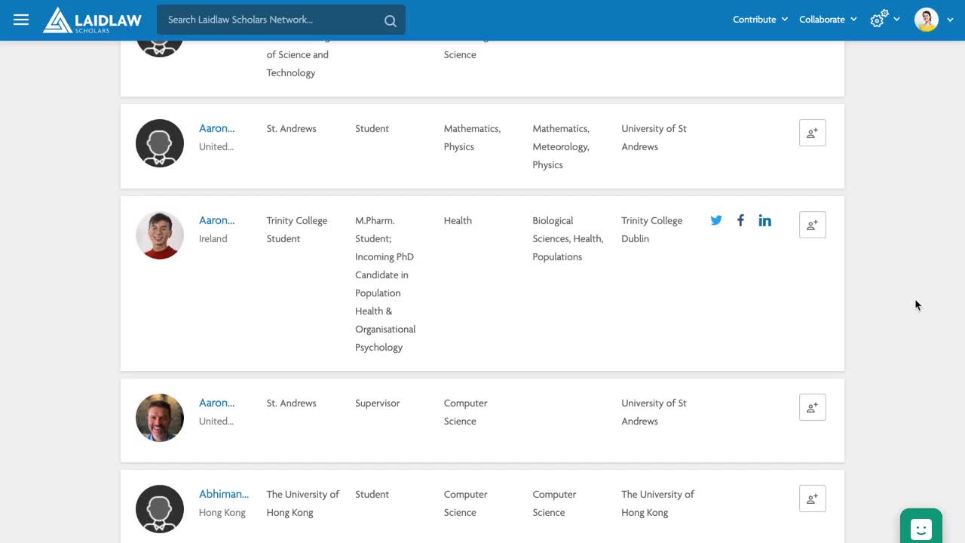
Task: Click the Trinity College student's profile photo
Action: pyautogui.click(x=160, y=235)
